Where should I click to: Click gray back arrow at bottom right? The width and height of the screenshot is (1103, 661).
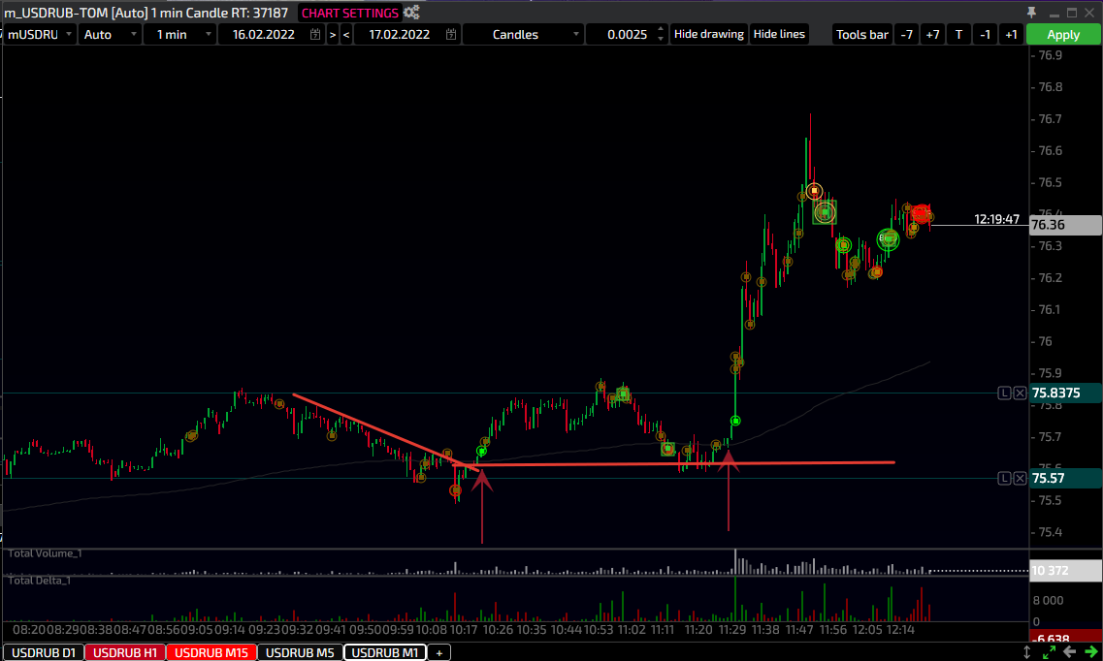click(x=1069, y=652)
